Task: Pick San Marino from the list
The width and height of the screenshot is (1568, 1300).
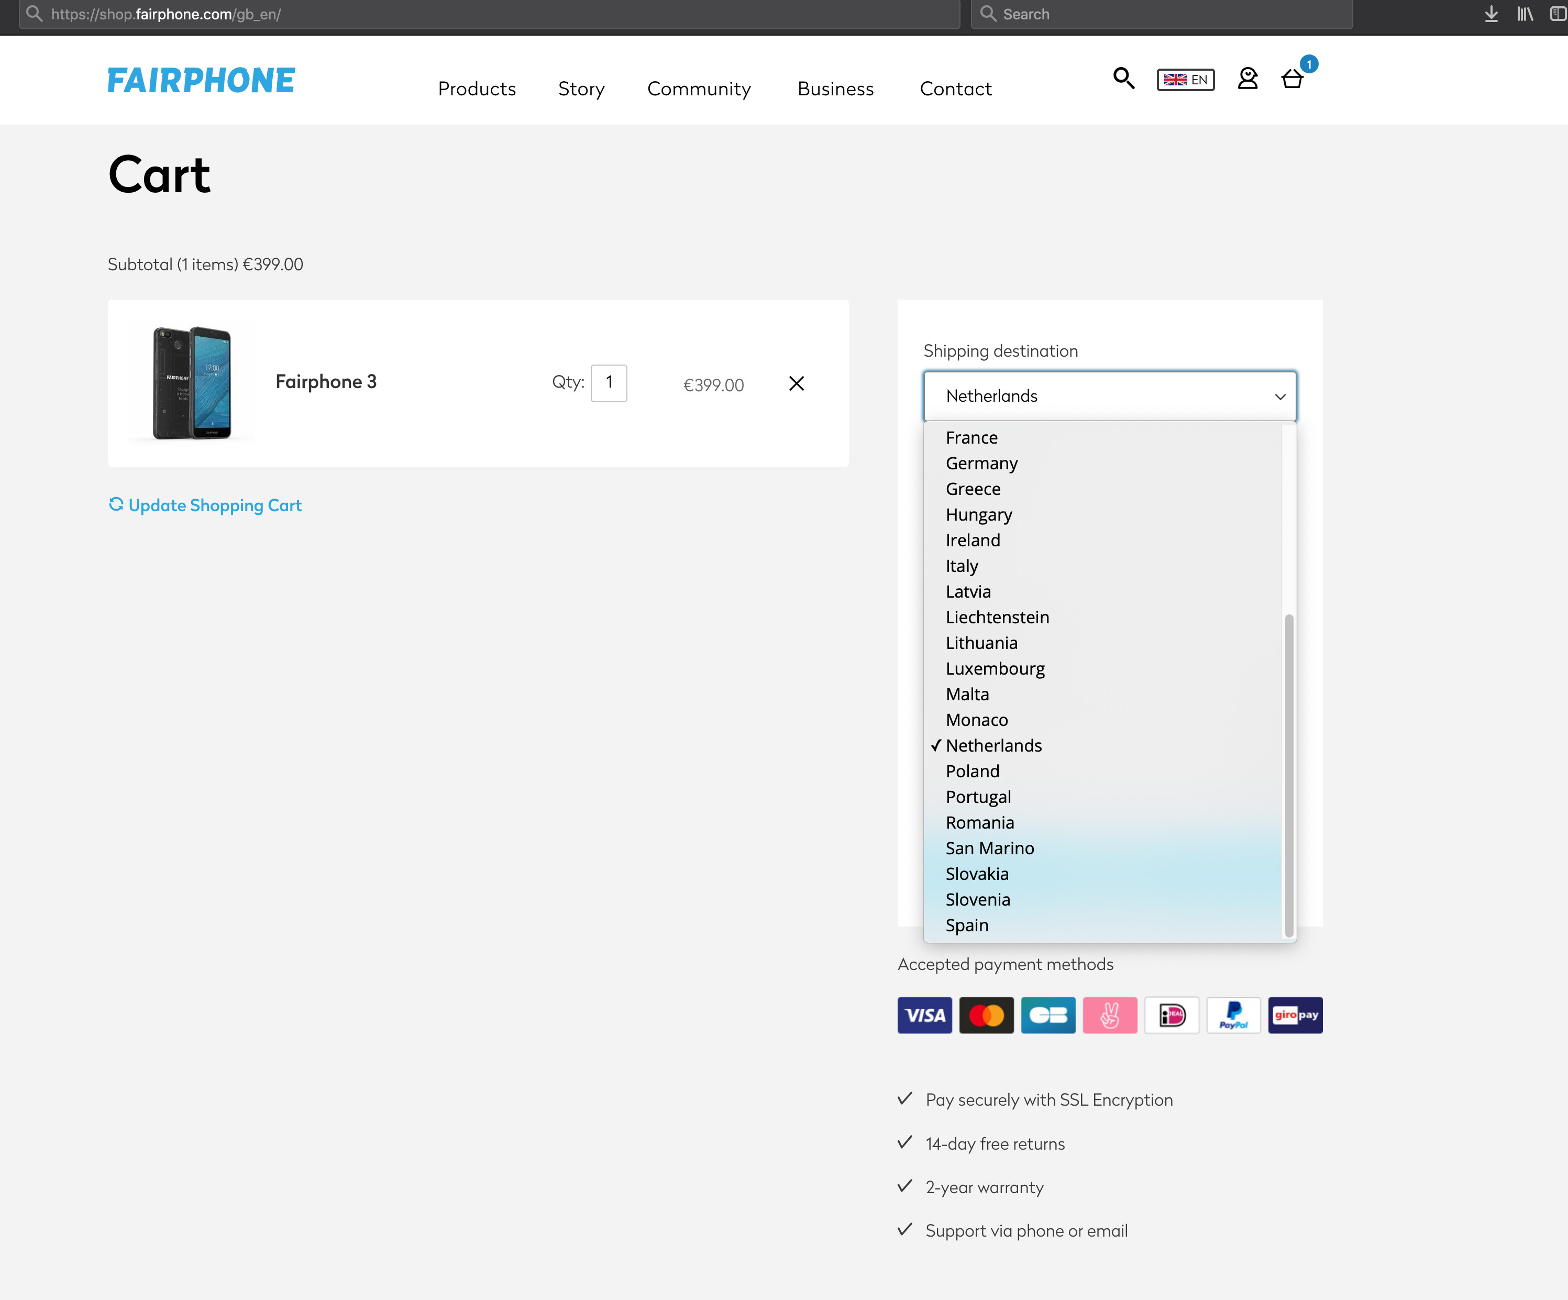Action: [x=1102, y=849]
